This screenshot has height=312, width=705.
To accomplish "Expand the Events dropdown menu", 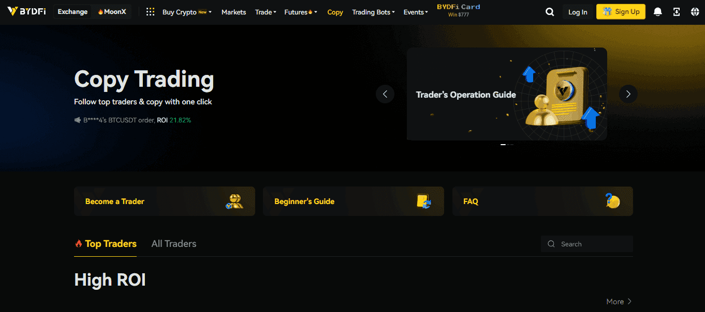I will 416,12.
